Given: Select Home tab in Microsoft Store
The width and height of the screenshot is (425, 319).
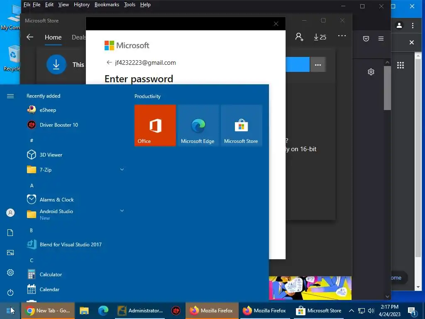Looking at the screenshot, I should 53,37.
